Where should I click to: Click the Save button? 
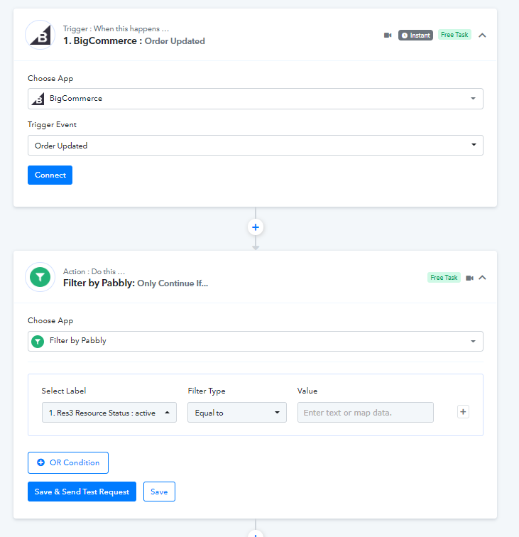coord(159,492)
